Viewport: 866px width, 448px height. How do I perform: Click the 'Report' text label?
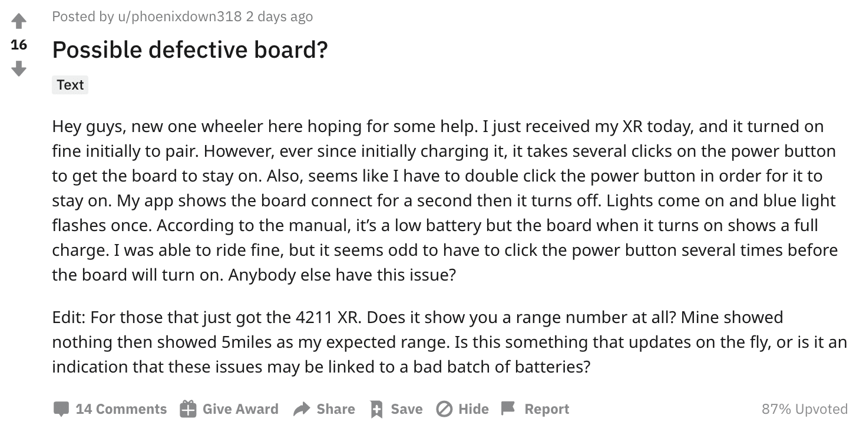click(x=547, y=409)
